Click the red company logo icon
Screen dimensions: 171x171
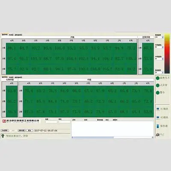[4, 121]
